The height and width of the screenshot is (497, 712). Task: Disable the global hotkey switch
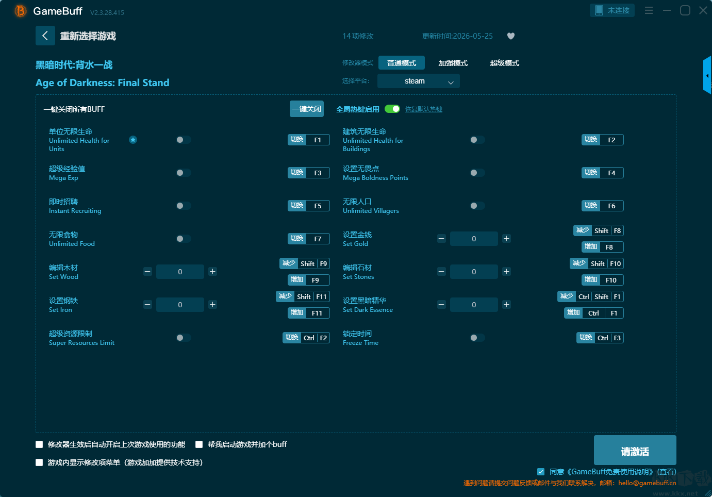(x=392, y=109)
